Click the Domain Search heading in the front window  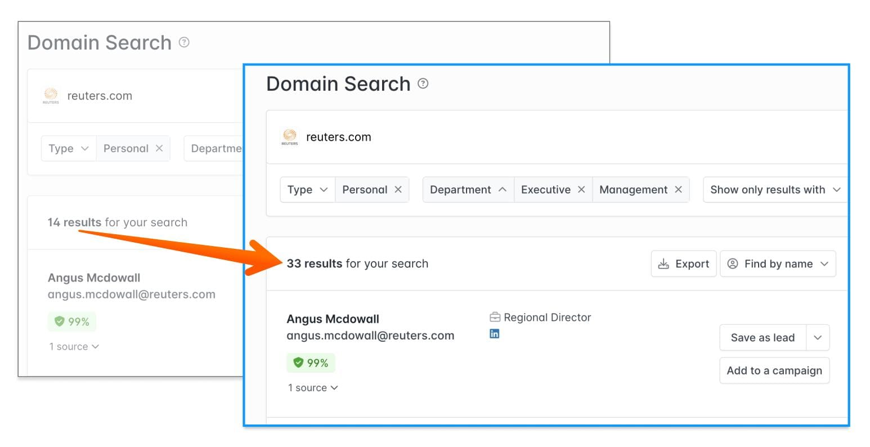[338, 84]
